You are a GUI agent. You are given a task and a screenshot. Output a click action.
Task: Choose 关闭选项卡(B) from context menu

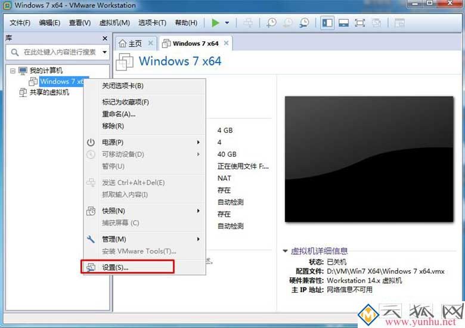pos(145,86)
